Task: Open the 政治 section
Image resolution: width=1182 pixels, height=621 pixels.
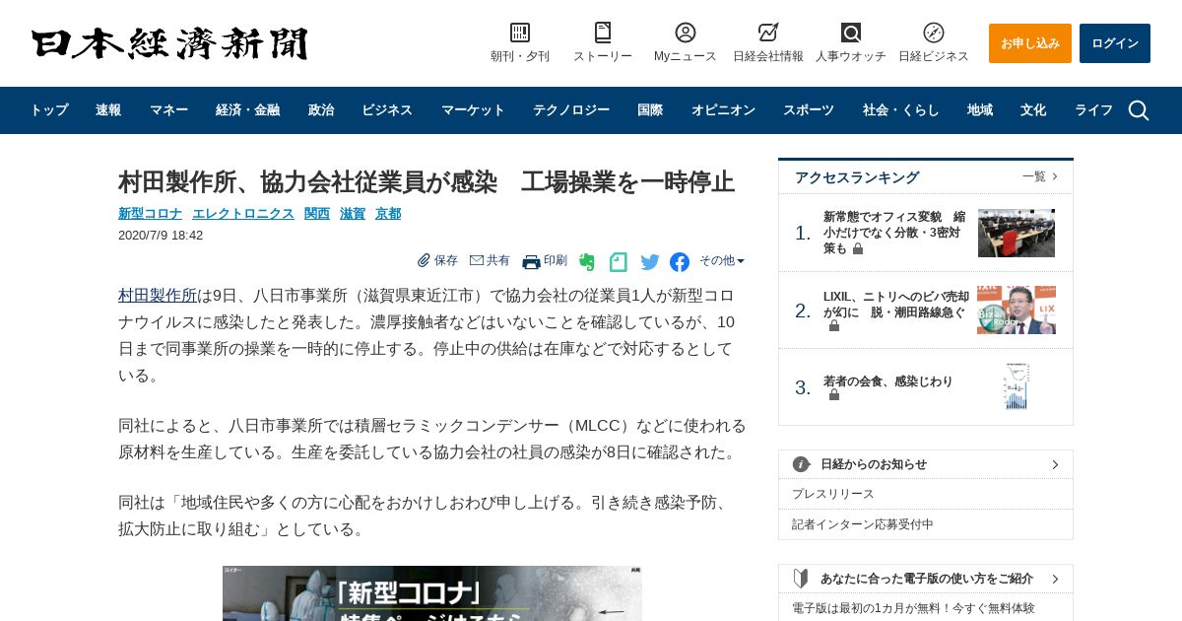Action: [321, 110]
